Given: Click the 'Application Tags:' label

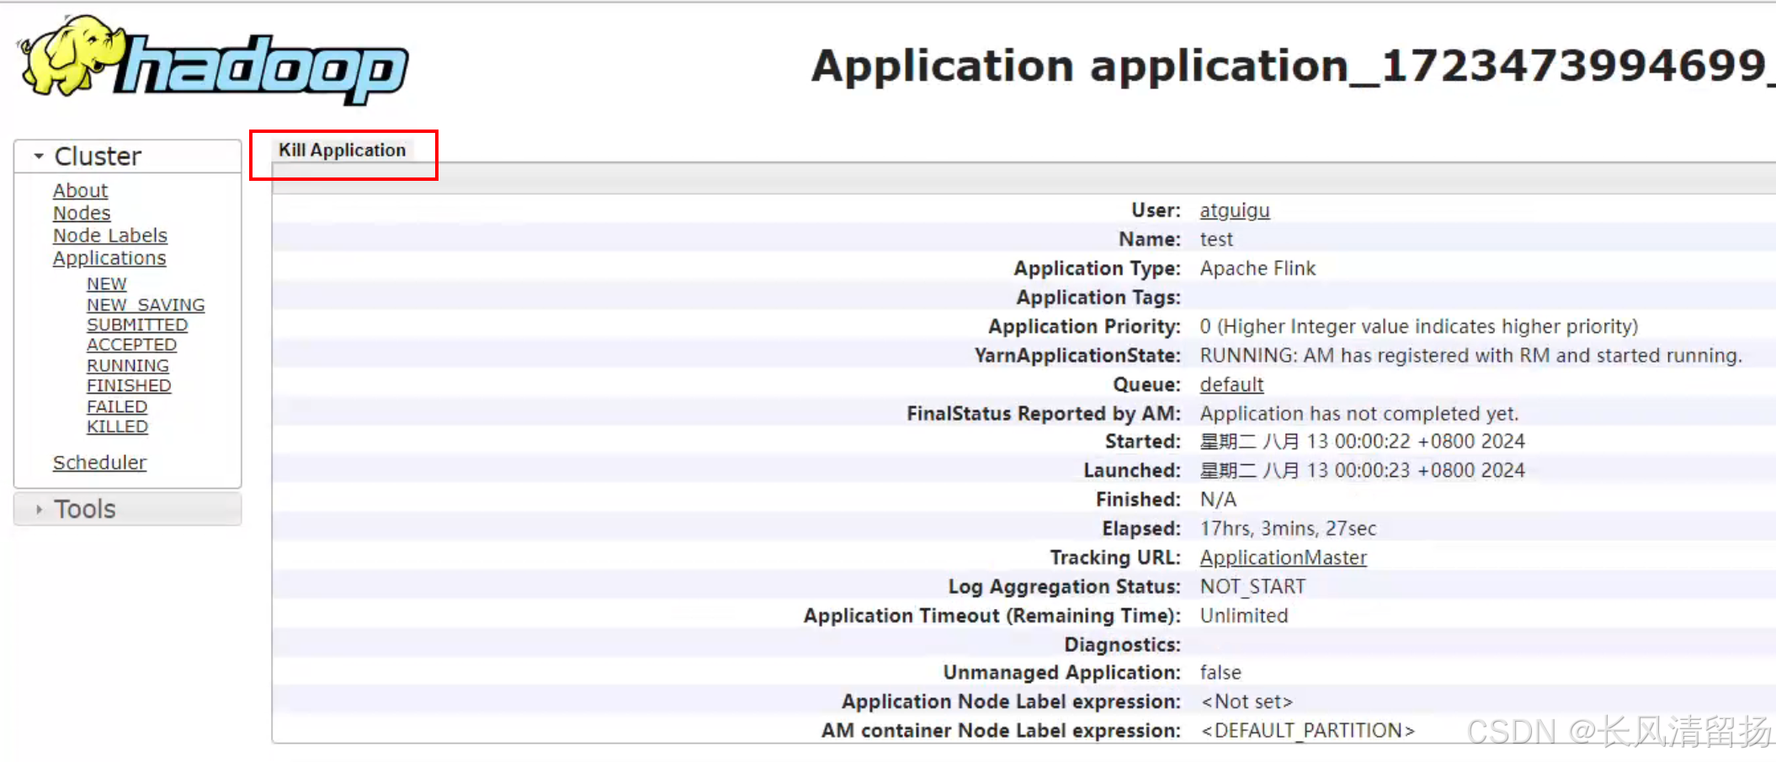Looking at the screenshot, I should tap(1098, 298).
